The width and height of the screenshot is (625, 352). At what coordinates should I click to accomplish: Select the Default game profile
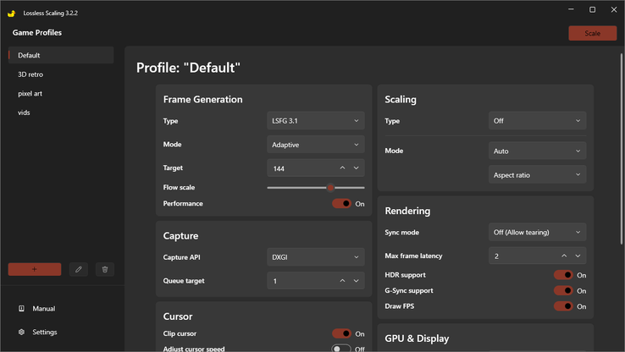click(61, 55)
